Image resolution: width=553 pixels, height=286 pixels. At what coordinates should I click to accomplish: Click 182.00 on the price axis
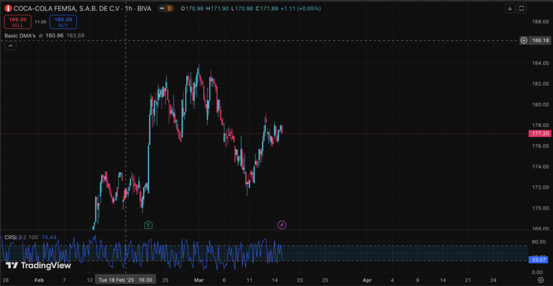click(540, 83)
